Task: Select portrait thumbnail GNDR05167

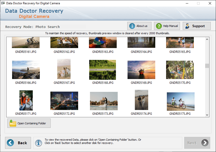Action: 64,69
